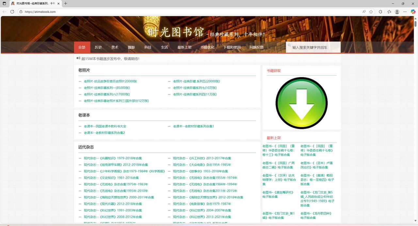Close the 时光图书馆 browser tab
The height and width of the screenshot is (226, 418).
[x=58, y=4]
